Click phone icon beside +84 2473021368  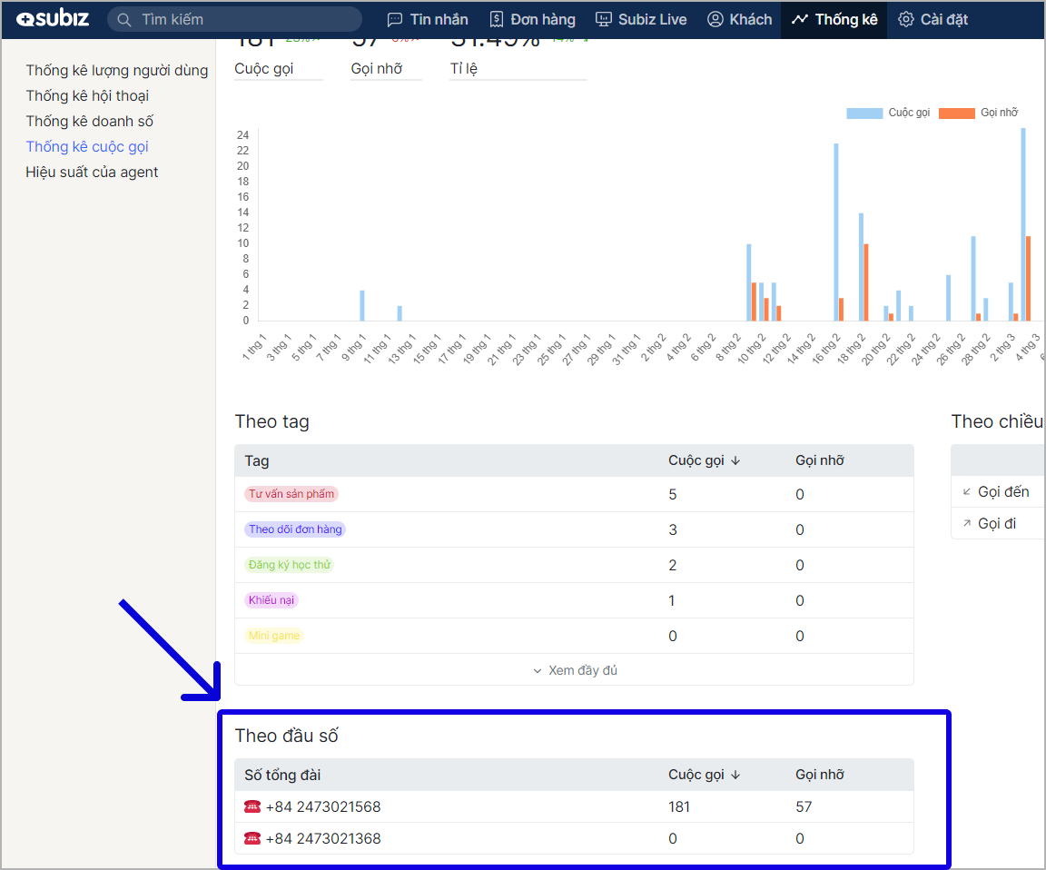coord(252,838)
